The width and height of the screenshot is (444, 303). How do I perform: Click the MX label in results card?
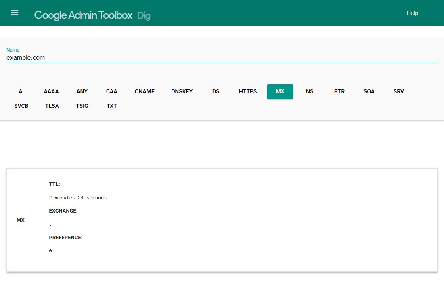point(21,220)
